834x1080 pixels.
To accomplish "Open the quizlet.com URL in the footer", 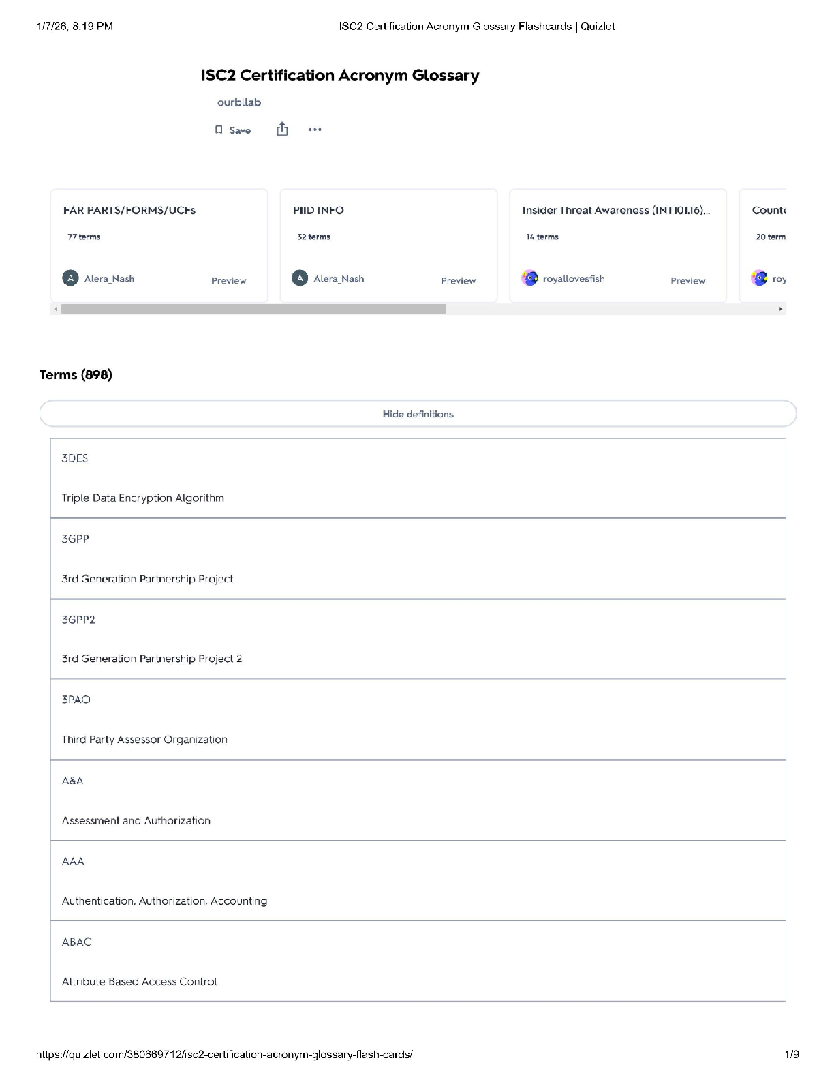I will pos(224,1055).
